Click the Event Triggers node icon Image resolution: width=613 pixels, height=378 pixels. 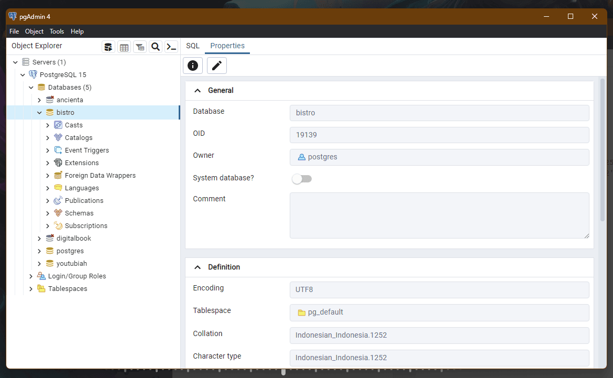tap(58, 150)
